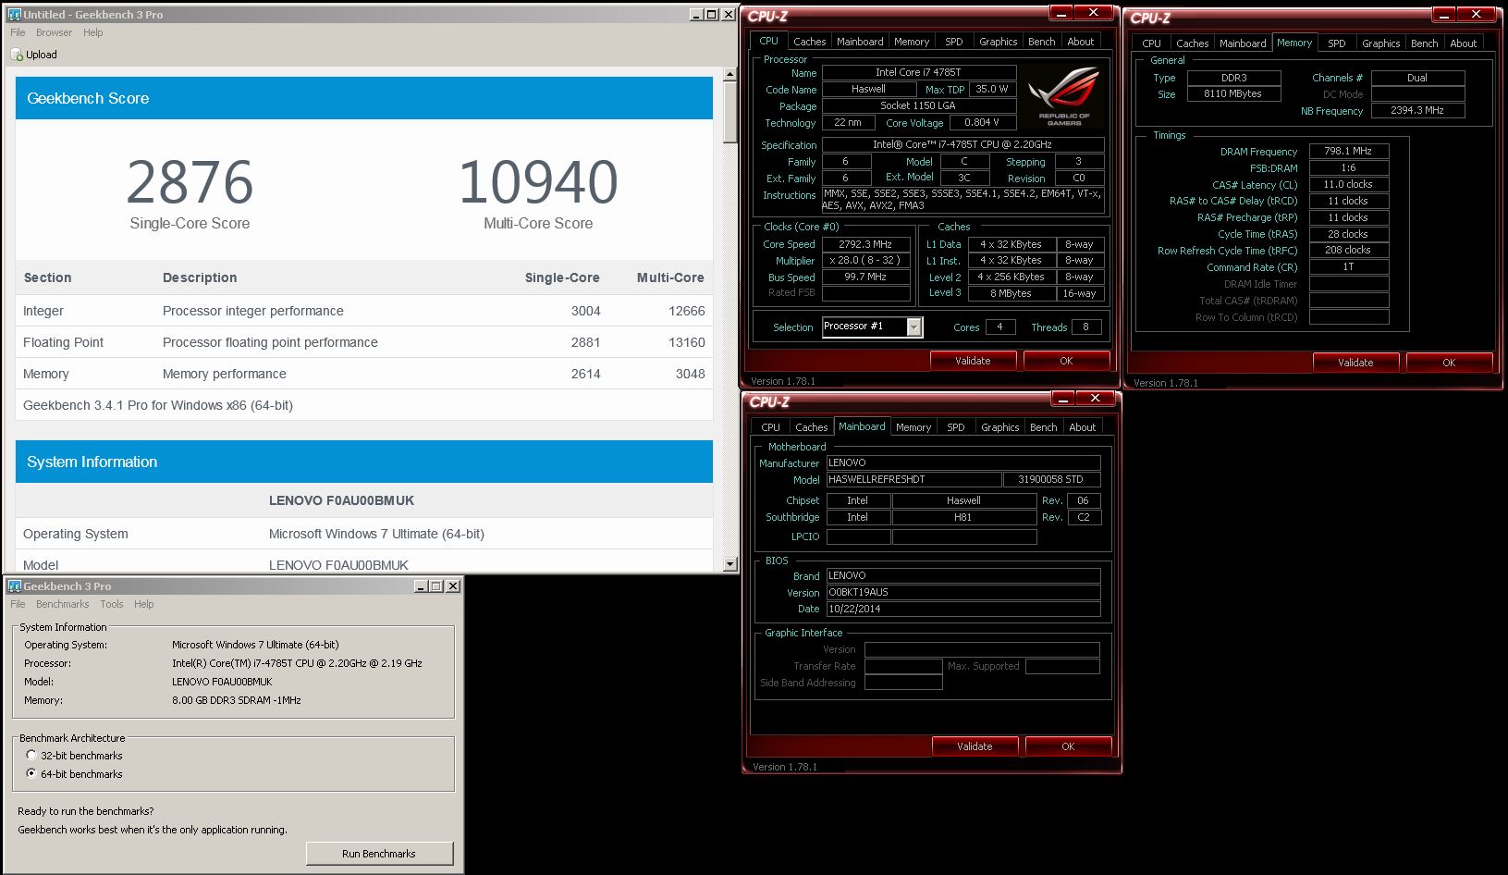Click the Integer multi-core value 12666
1508x875 pixels.
pyautogui.click(x=687, y=311)
